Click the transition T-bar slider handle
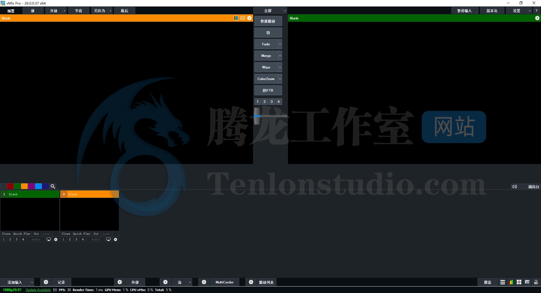Viewport: 541px width, 293px height. [x=257, y=116]
